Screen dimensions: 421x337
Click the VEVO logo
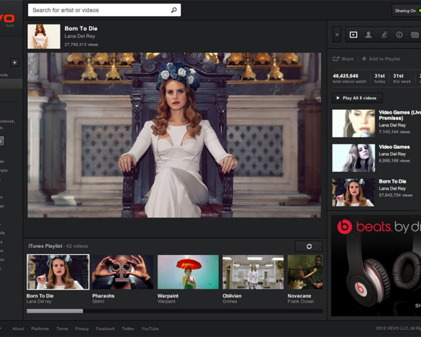[7, 19]
